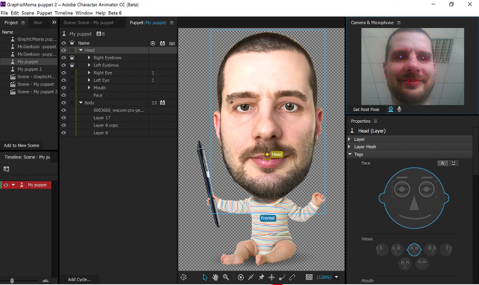Open the Window menu
Image resolution: width=479 pixels, height=285 pixels.
[84, 13]
